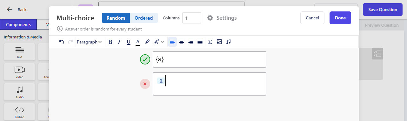Add an Audio component
This screenshot has width=407, height=121.
pyautogui.click(x=20, y=92)
